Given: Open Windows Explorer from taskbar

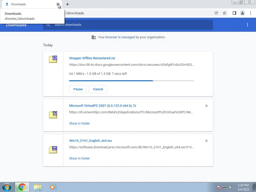Looking at the screenshot, I should 38,187.
